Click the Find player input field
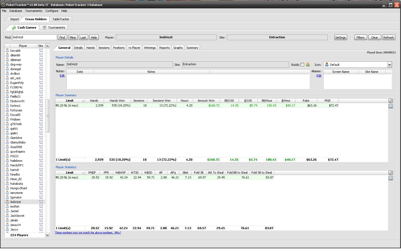This screenshot has width=401, height=251. (35, 37)
